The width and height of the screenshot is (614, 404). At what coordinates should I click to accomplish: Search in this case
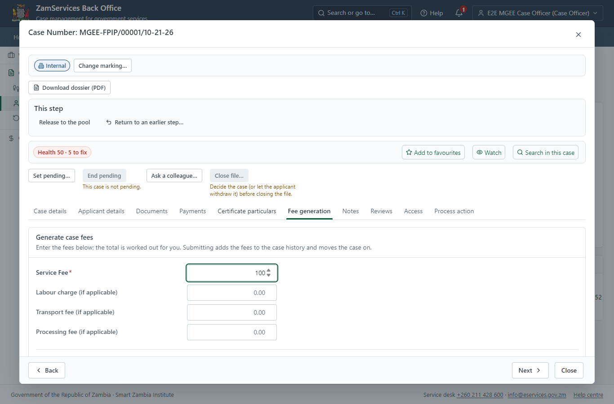[x=546, y=152]
